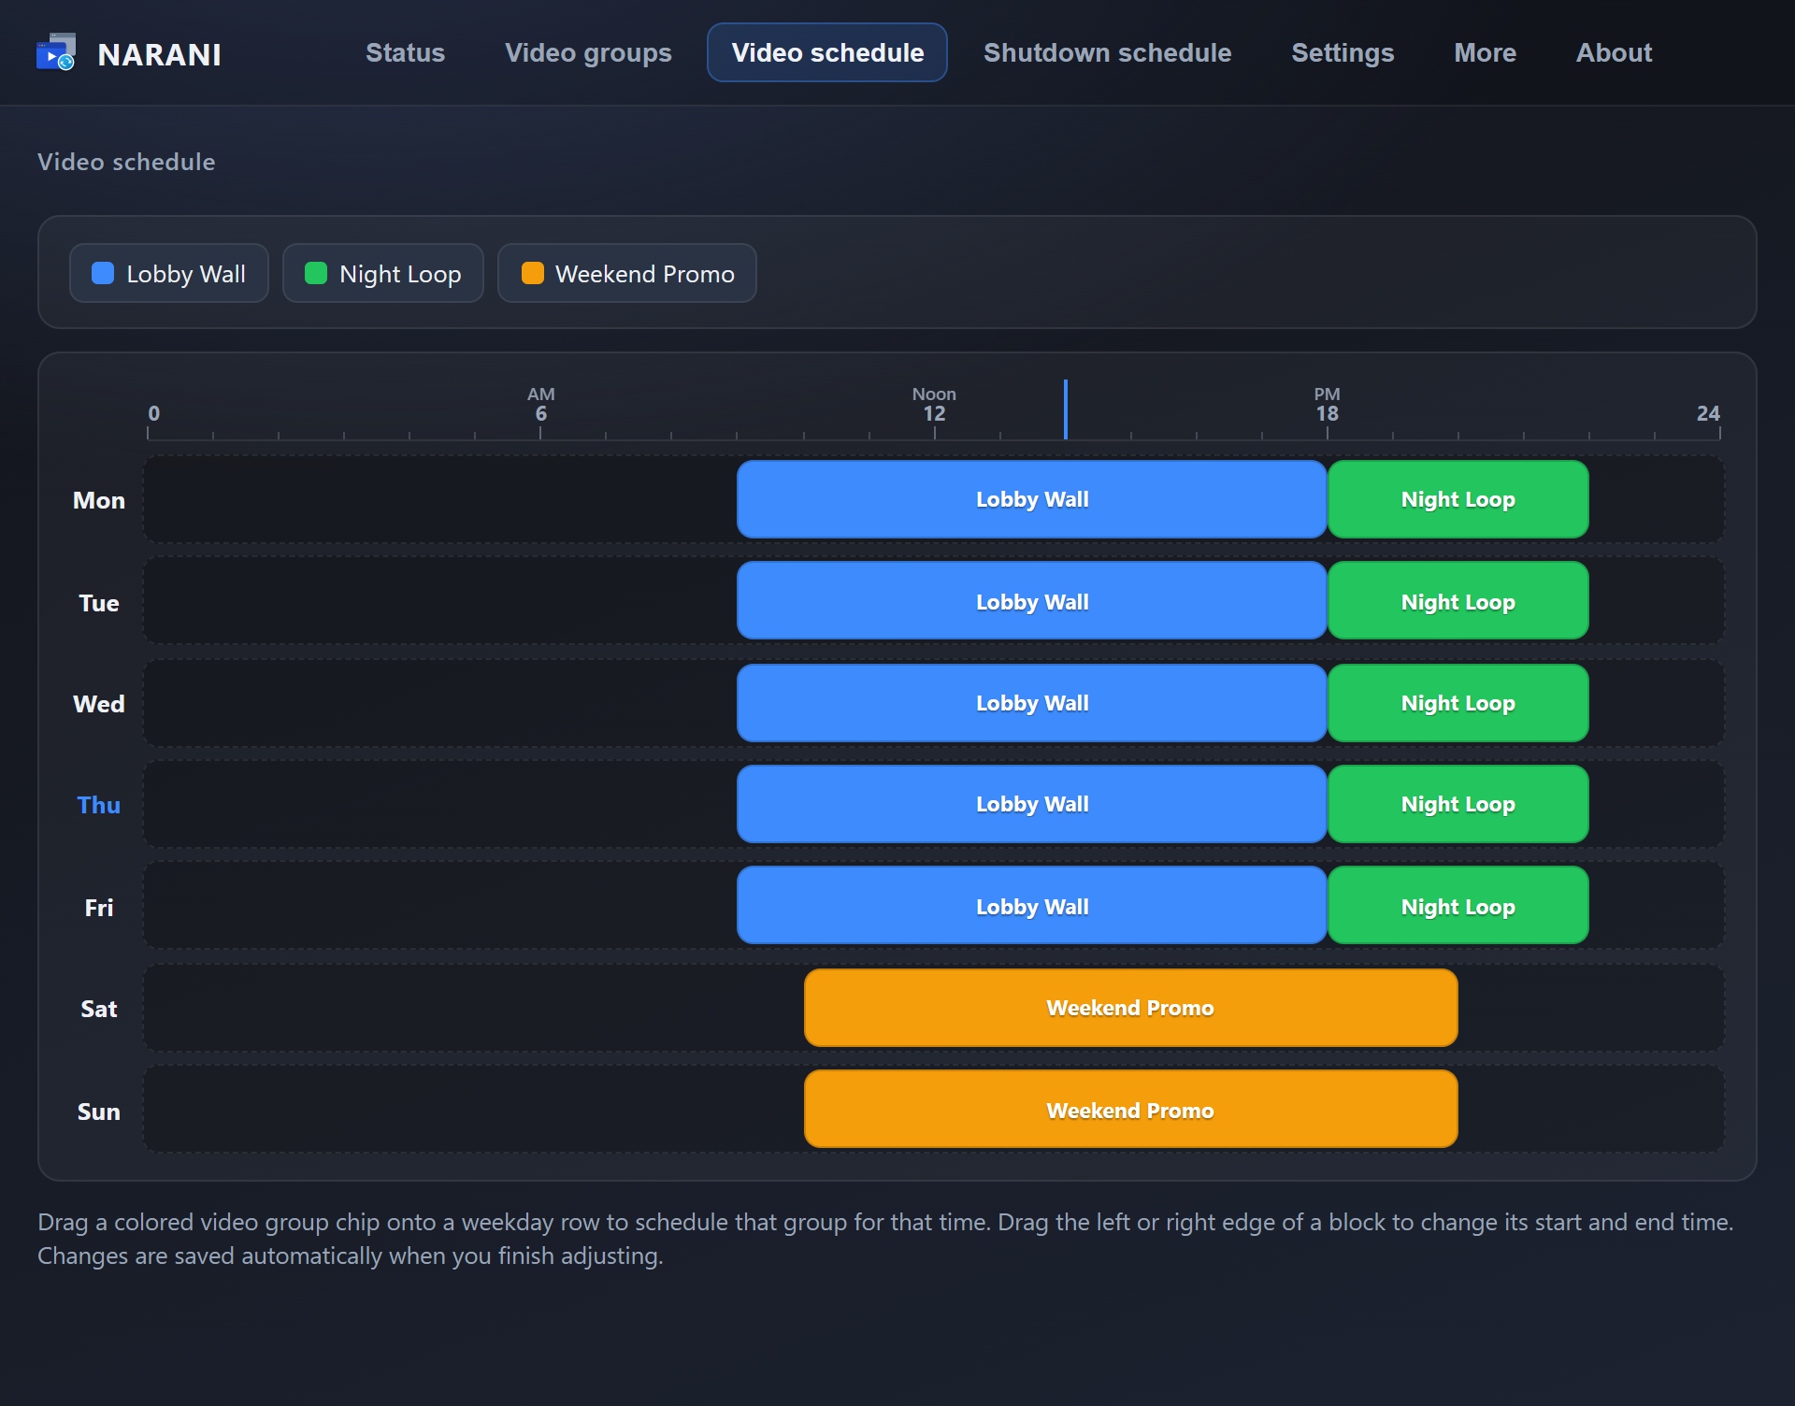This screenshot has width=1795, height=1406.
Task: Click the Video schedule active tab
Action: coord(827,52)
